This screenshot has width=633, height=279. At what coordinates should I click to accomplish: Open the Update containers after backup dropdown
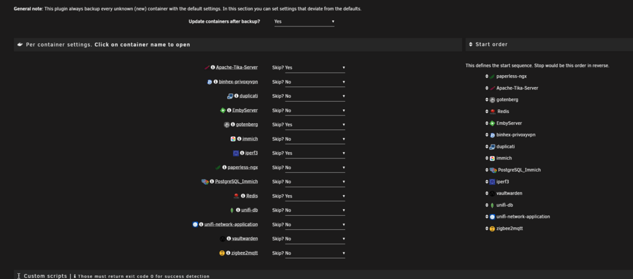click(x=304, y=21)
